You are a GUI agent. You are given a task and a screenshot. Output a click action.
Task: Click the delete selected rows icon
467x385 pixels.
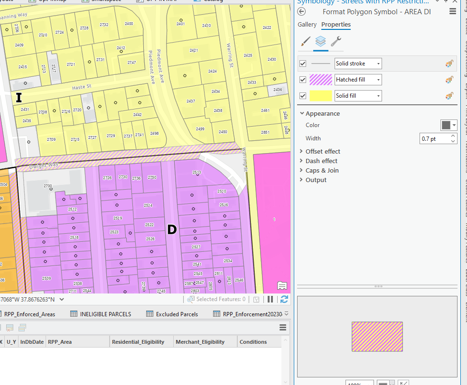pyautogui.click(x=9, y=328)
